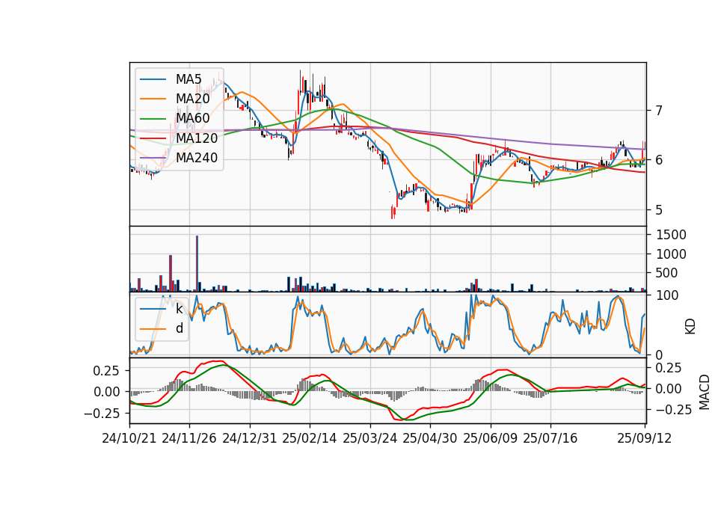Click the price axis tick label 7
This screenshot has width=718, height=516.
point(659,111)
